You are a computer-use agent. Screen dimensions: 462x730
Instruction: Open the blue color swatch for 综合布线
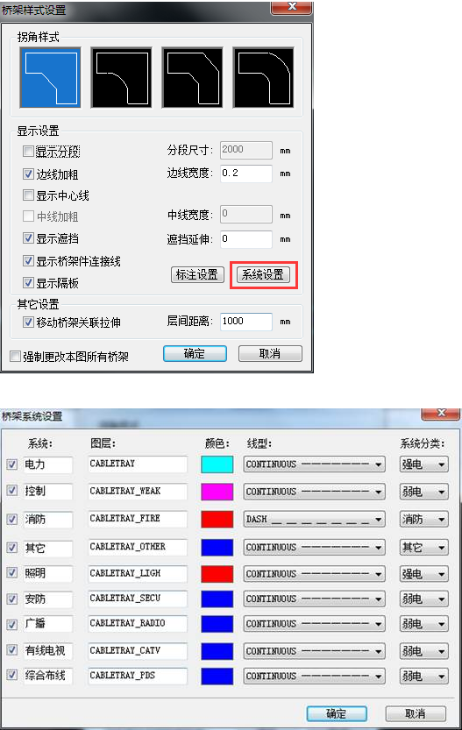[x=217, y=676]
